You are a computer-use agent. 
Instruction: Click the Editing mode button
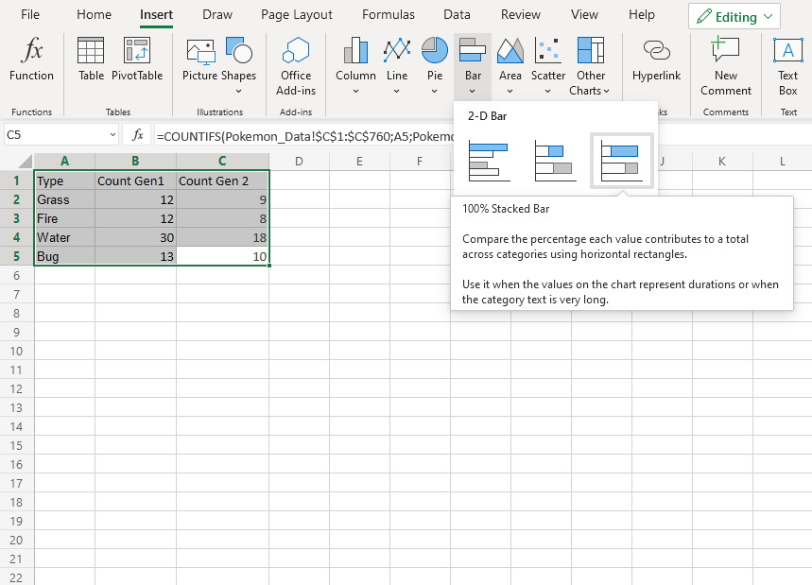tap(734, 17)
